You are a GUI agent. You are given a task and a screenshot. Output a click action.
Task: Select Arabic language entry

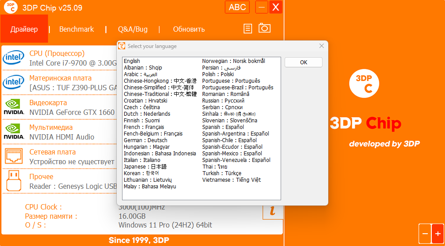(141, 74)
